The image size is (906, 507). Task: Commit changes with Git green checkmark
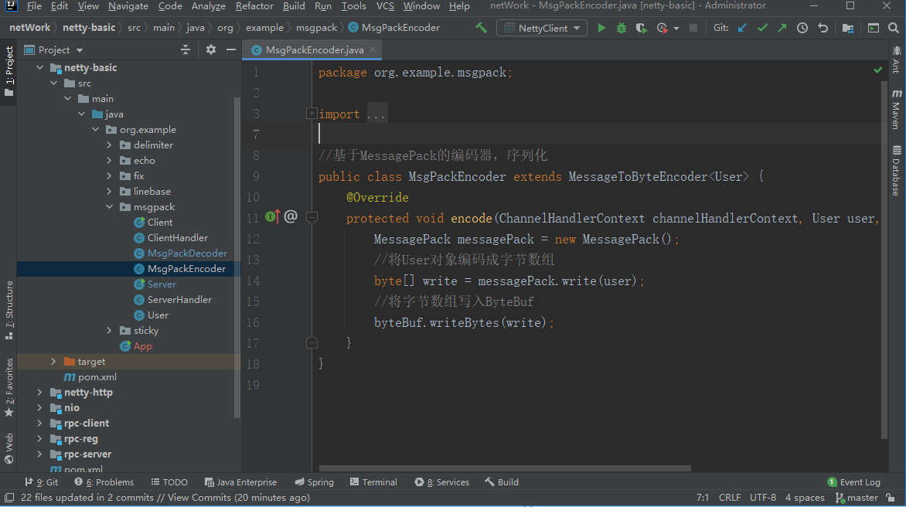(763, 28)
